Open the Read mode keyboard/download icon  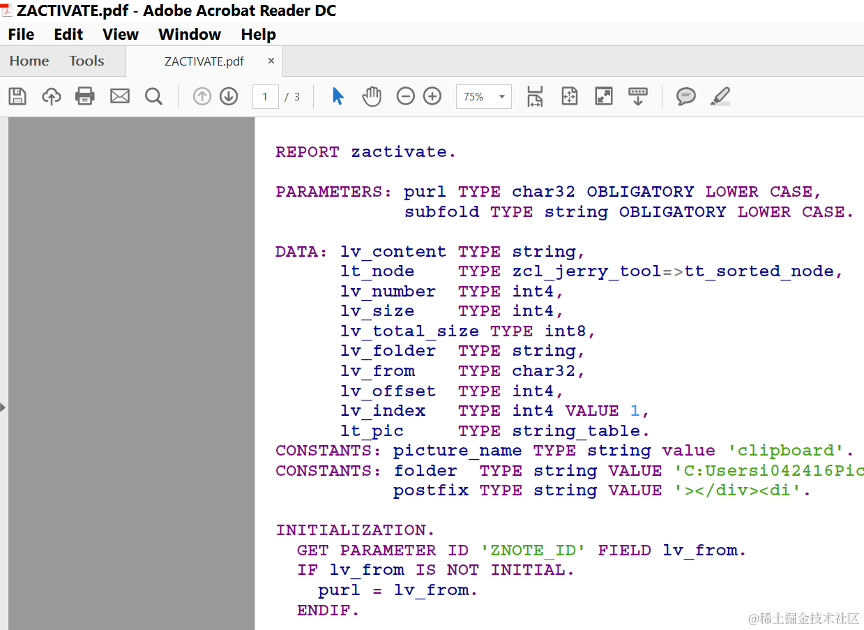click(638, 96)
